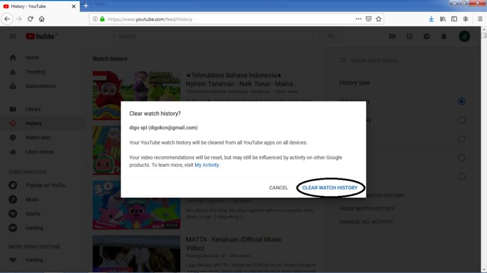Open Firefox Library icon

click(443, 19)
